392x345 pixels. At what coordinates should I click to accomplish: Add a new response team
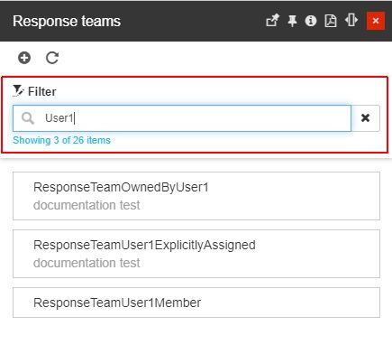(24, 58)
